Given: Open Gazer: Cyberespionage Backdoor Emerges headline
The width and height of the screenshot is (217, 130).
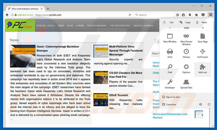Looking at the screenshot, I should [58, 49].
